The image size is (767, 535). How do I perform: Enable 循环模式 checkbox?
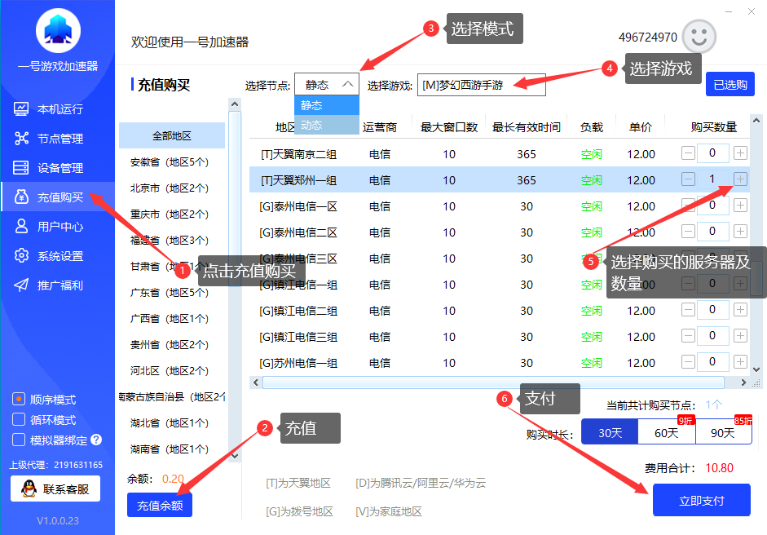click(19, 419)
